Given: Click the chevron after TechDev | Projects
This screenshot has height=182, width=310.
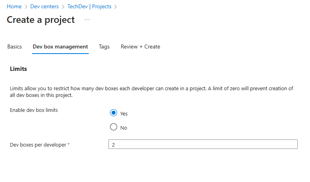Looking at the screenshot, I should point(116,7).
